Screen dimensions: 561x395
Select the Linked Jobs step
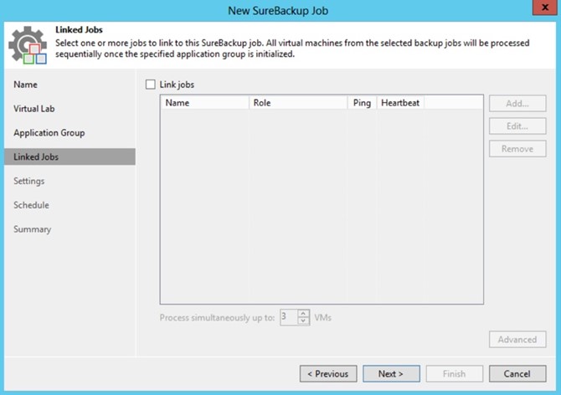(69, 157)
